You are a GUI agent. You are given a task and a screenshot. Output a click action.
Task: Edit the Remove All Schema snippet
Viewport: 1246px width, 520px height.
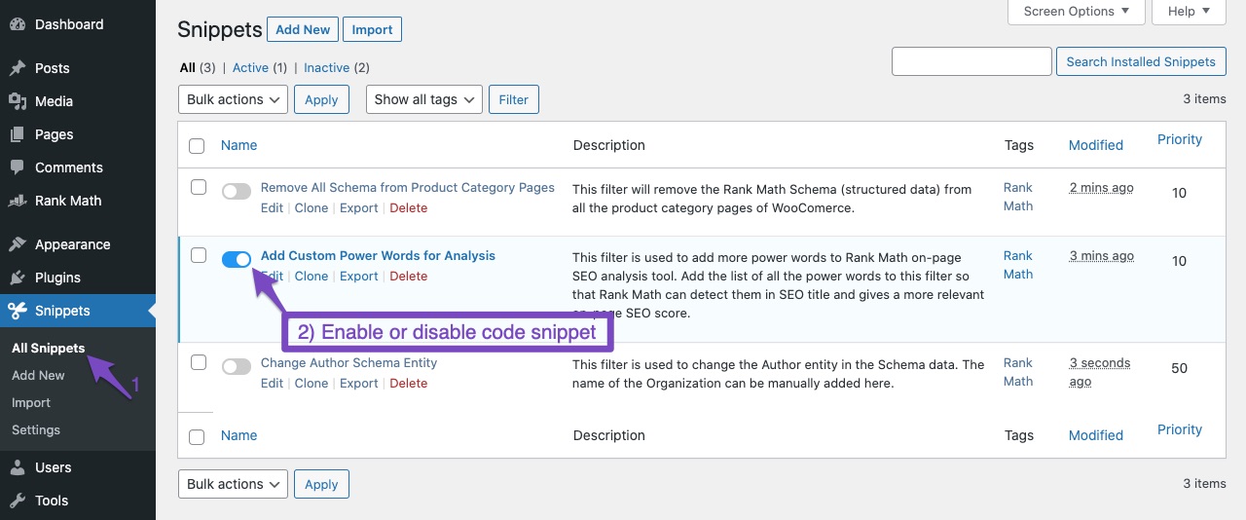[x=272, y=208]
